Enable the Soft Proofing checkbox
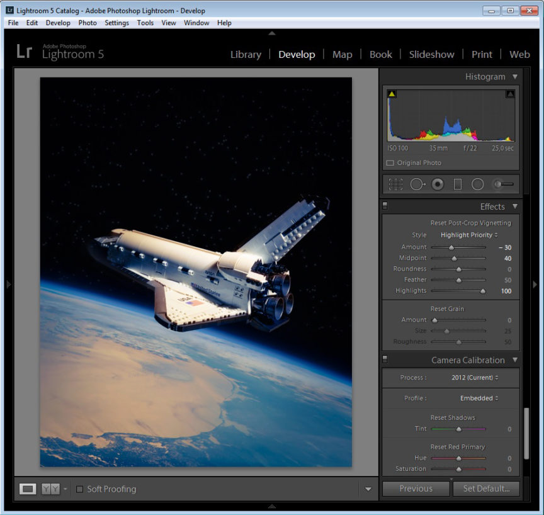Image resolution: width=544 pixels, height=515 pixels. [x=80, y=489]
